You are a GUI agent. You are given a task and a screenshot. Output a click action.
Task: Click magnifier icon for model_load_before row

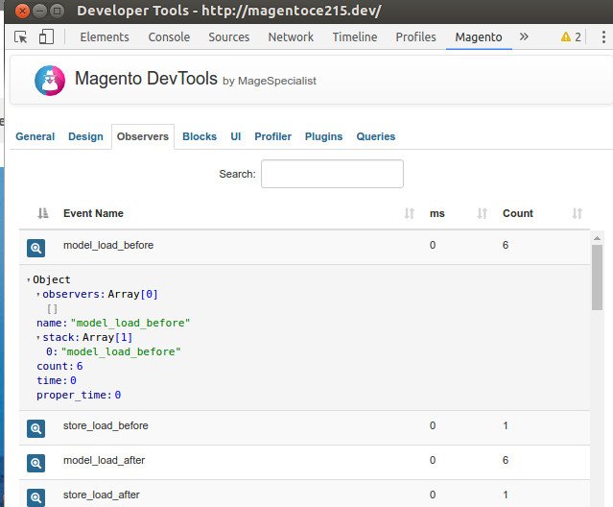(35, 248)
